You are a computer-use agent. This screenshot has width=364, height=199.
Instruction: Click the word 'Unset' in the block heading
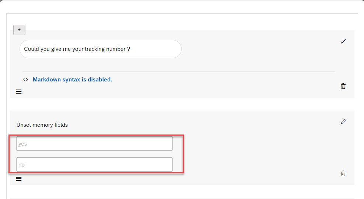[x=23, y=125]
